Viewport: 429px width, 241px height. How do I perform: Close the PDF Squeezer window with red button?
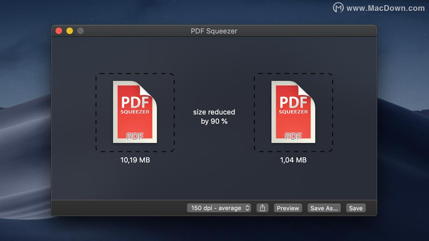click(59, 31)
